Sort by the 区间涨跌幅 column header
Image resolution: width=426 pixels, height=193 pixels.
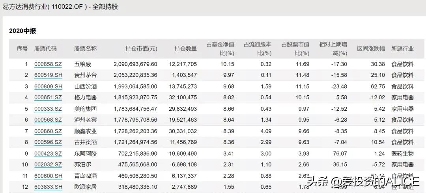(x=371, y=49)
